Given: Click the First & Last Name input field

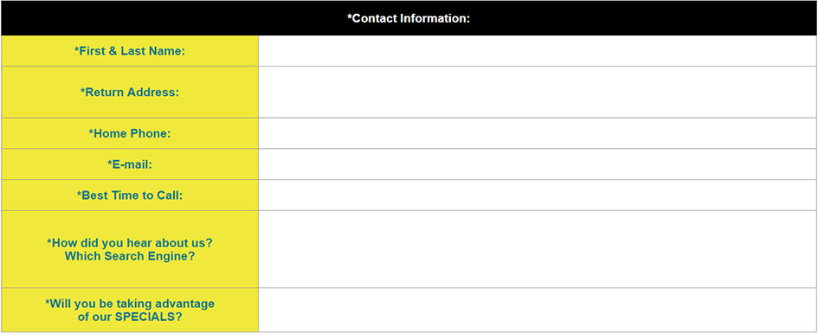Looking at the screenshot, I should click(x=538, y=51).
